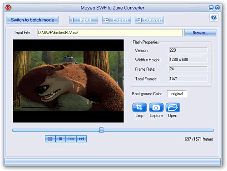Go to step 2 Export tab

117,20
